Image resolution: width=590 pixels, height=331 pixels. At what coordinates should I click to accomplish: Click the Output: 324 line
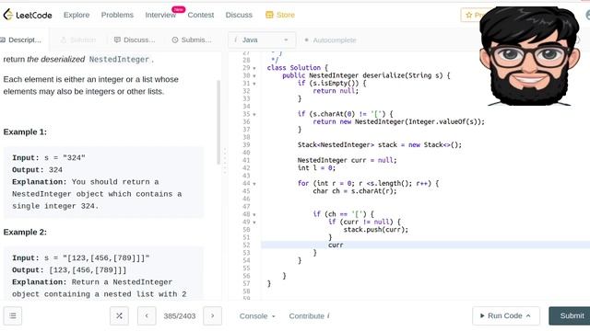(x=37, y=170)
